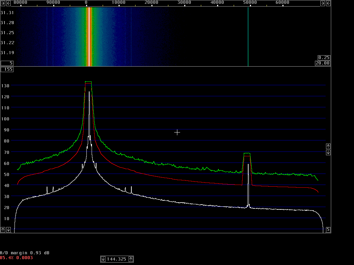Image resolution: width=354 pixels, height=265 pixels.
Task: Click the 31.25 waterfall time label
Action: (7, 33)
